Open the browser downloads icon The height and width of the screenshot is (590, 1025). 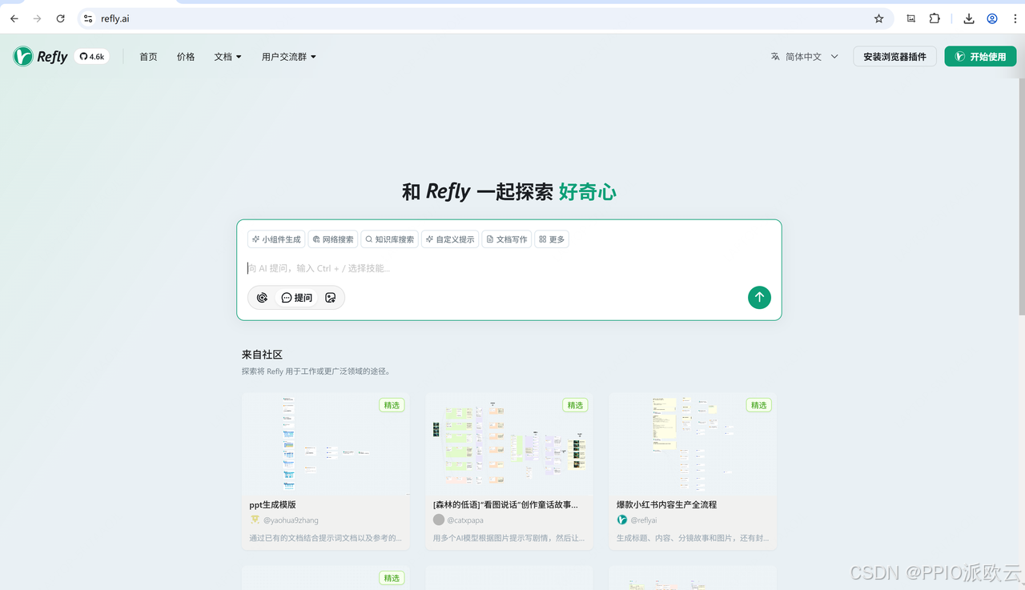tap(969, 18)
